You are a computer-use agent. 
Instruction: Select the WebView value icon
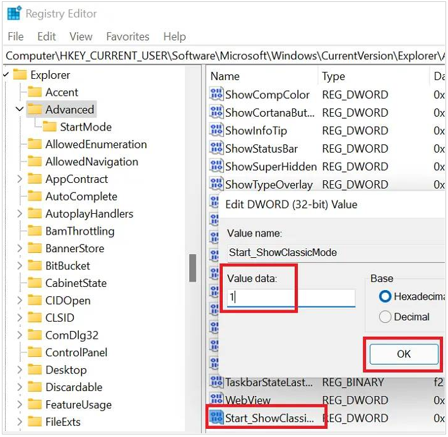click(x=216, y=400)
